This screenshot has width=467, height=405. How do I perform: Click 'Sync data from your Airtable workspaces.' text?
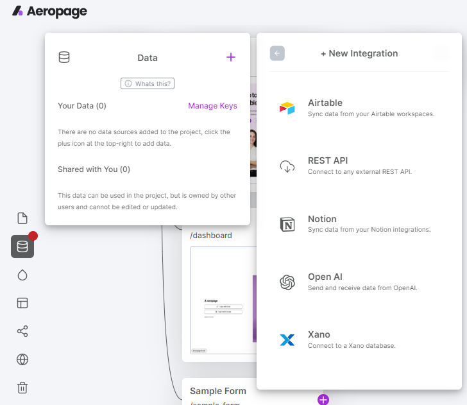371,114
